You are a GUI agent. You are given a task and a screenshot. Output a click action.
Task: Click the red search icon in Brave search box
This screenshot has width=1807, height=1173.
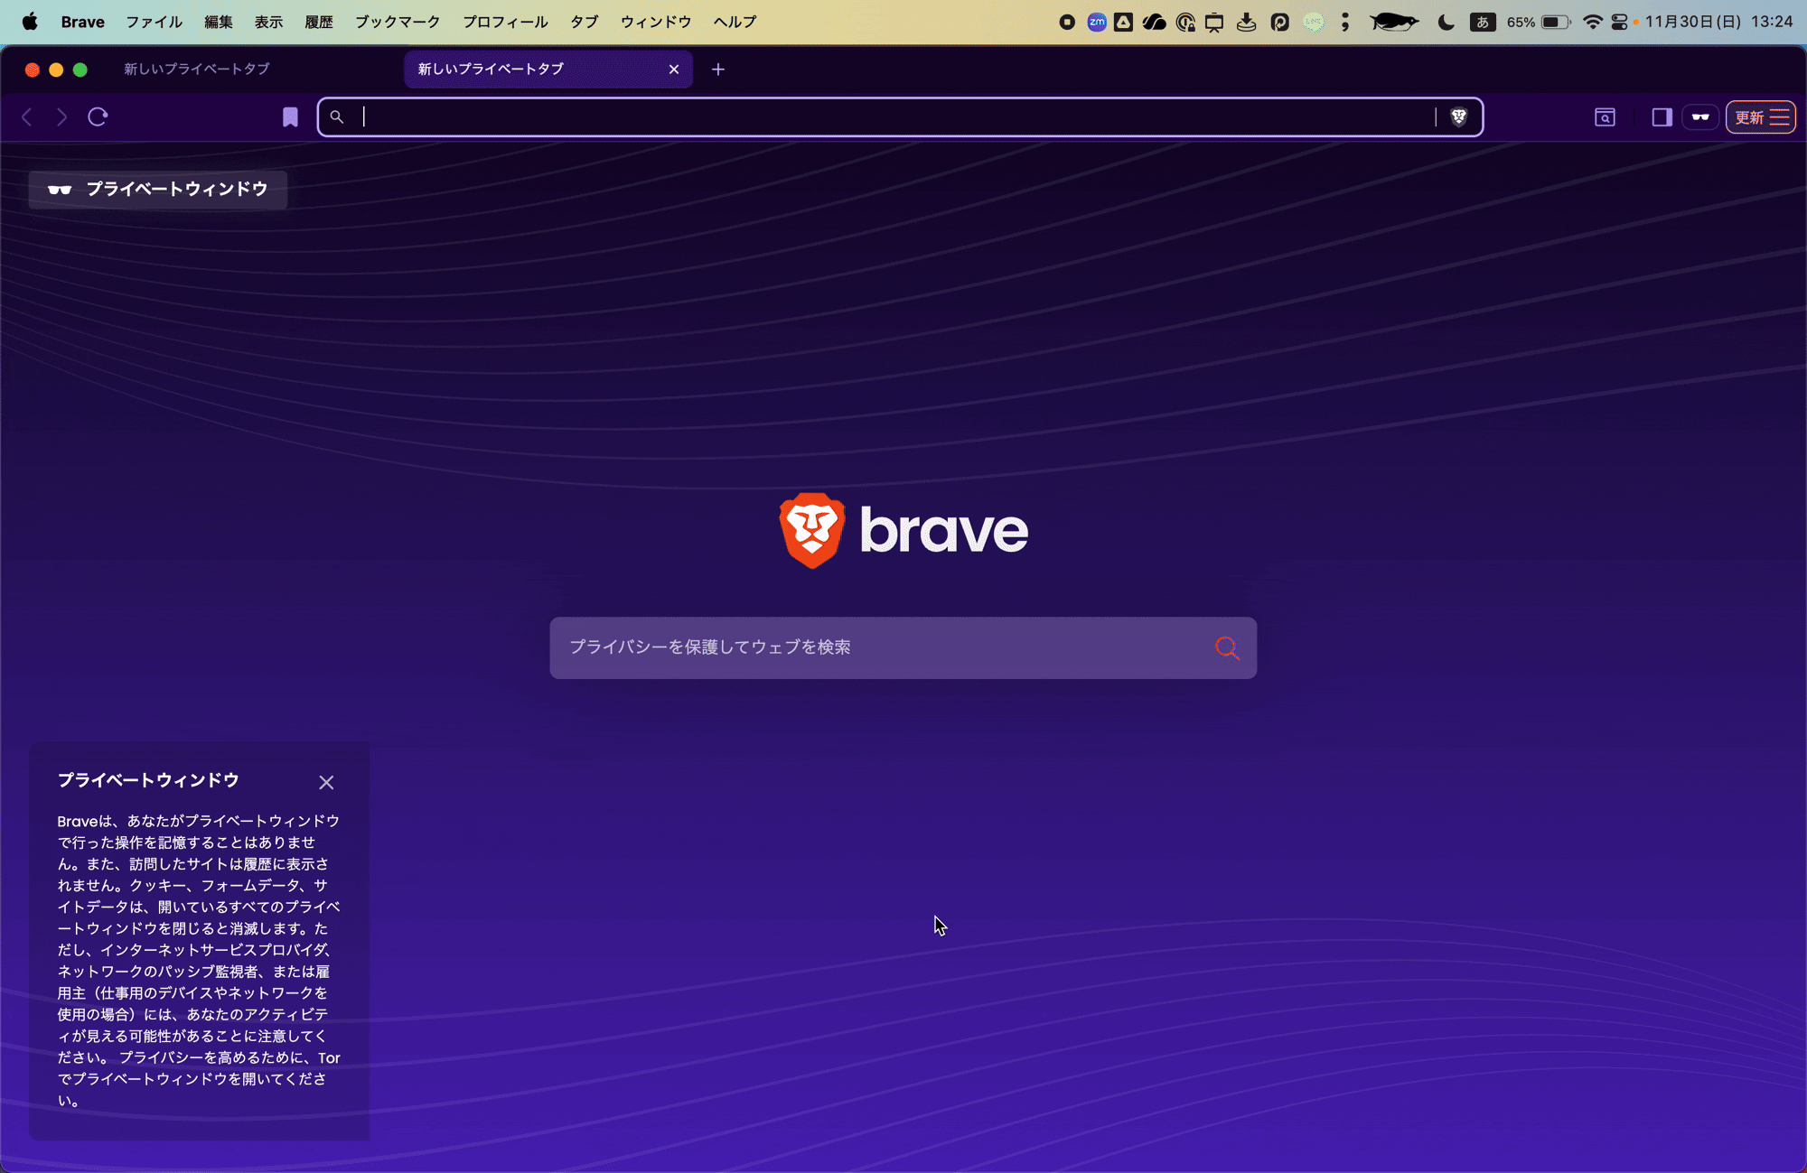pos(1226,647)
